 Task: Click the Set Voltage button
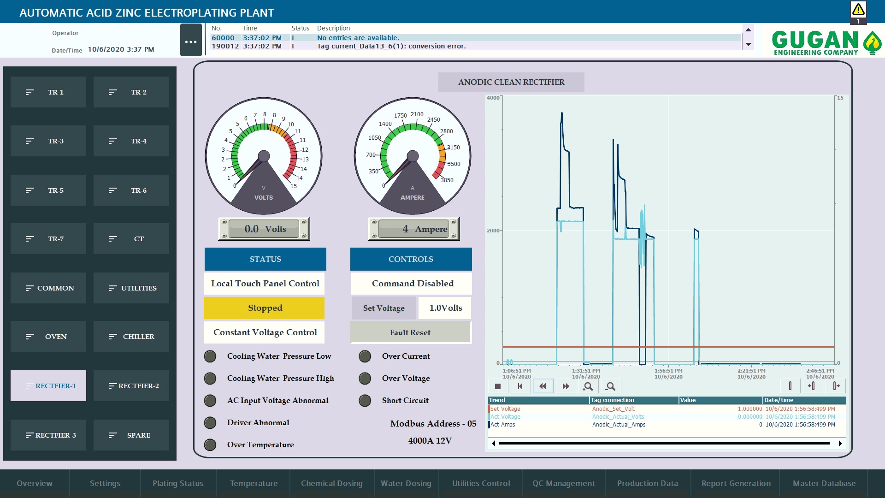pyautogui.click(x=383, y=308)
